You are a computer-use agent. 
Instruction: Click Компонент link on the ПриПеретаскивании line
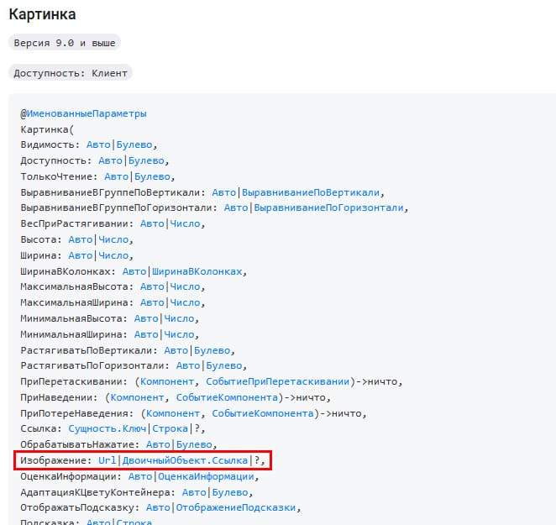pyautogui.click(x=171, y=381)
